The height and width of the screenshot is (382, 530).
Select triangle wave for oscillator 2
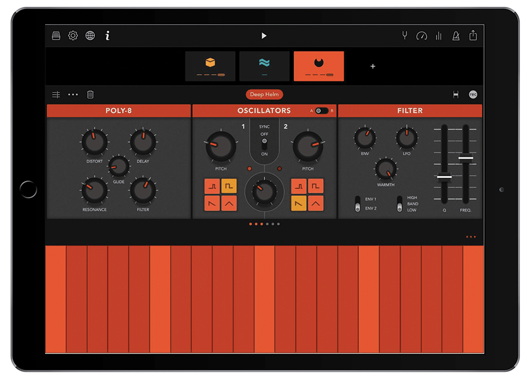(316, 204)
